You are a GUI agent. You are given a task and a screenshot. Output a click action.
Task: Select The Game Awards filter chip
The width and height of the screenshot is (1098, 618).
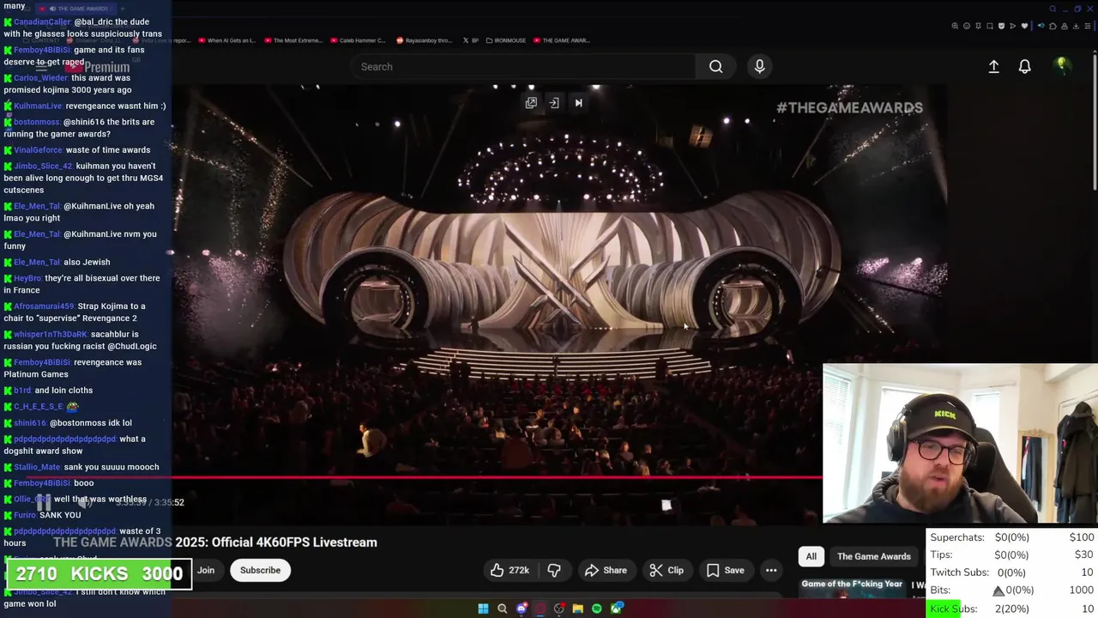[x=873, y=556]
